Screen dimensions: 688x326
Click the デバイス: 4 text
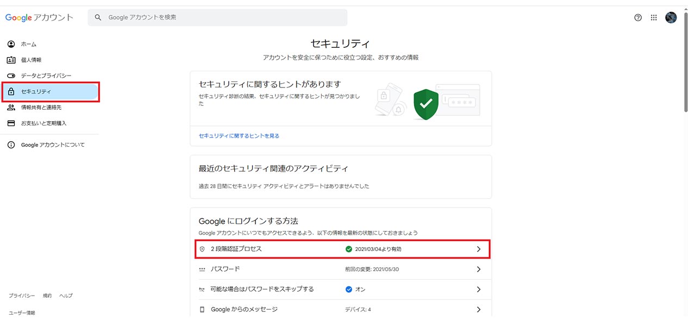[x=358, y=310]
